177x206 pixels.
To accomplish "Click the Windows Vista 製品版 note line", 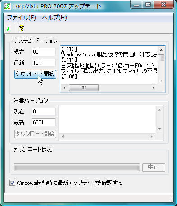I will pyautogui.click(x=109, y=55).
